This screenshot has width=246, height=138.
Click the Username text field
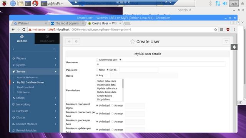[160, 64]
